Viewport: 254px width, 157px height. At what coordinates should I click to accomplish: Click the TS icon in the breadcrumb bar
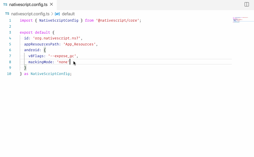[7, 14]
